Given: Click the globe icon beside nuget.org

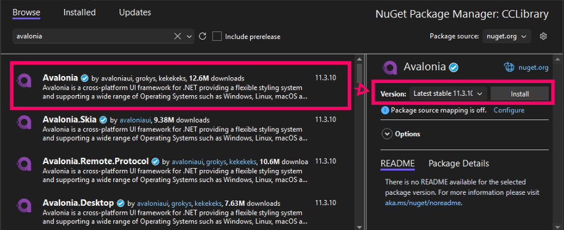Looking at the screenshot, I should (509, 67).
